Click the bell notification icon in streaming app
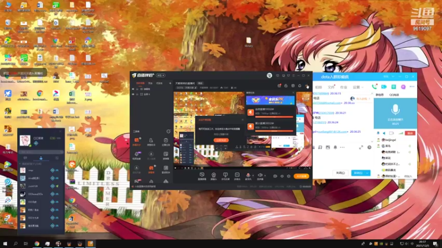The height and width of the screenshot is (248, 442). click(x=299, y=86)
